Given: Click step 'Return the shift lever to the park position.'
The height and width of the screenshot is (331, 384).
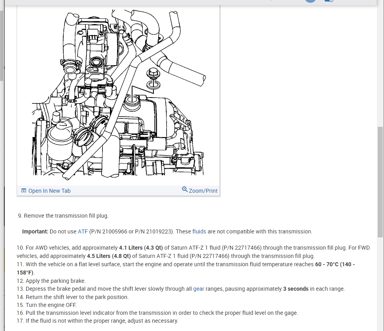Looking at the screenshot, I should pyautogui.click(x=77, y=297).
